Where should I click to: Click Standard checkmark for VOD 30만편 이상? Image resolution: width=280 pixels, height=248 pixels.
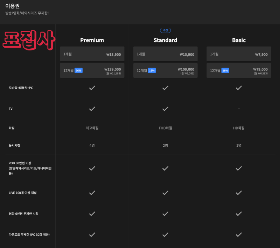pos(165,168)
